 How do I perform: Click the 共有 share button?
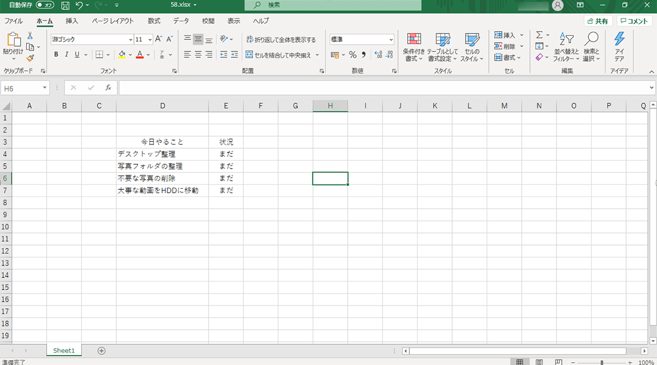tap(598, 21)
